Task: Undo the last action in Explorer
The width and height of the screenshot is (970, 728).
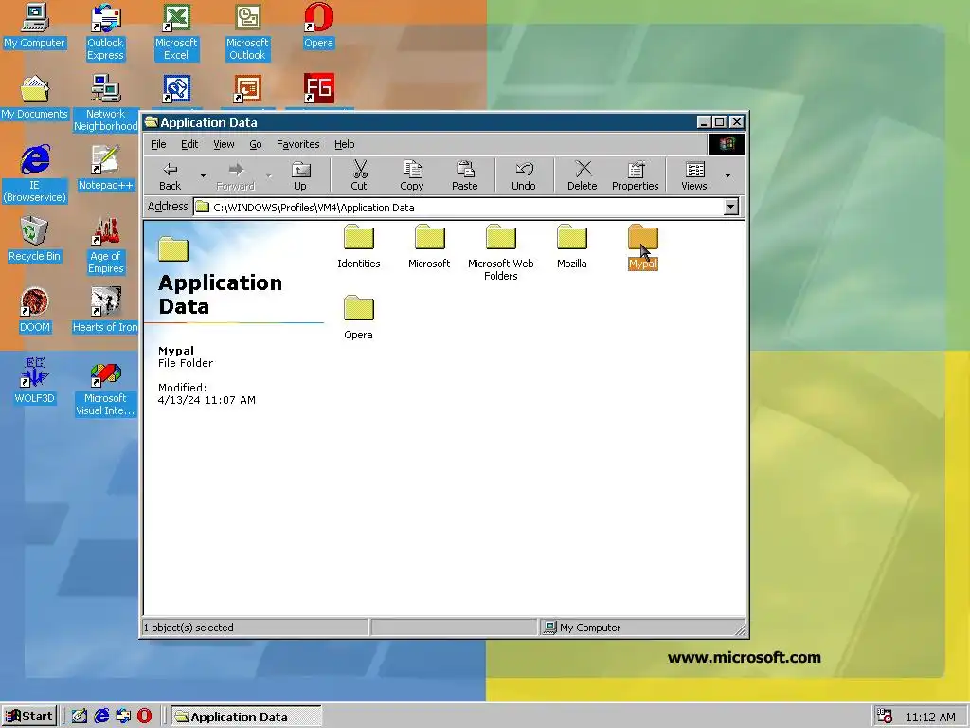Action: click(x=523, y=175)
